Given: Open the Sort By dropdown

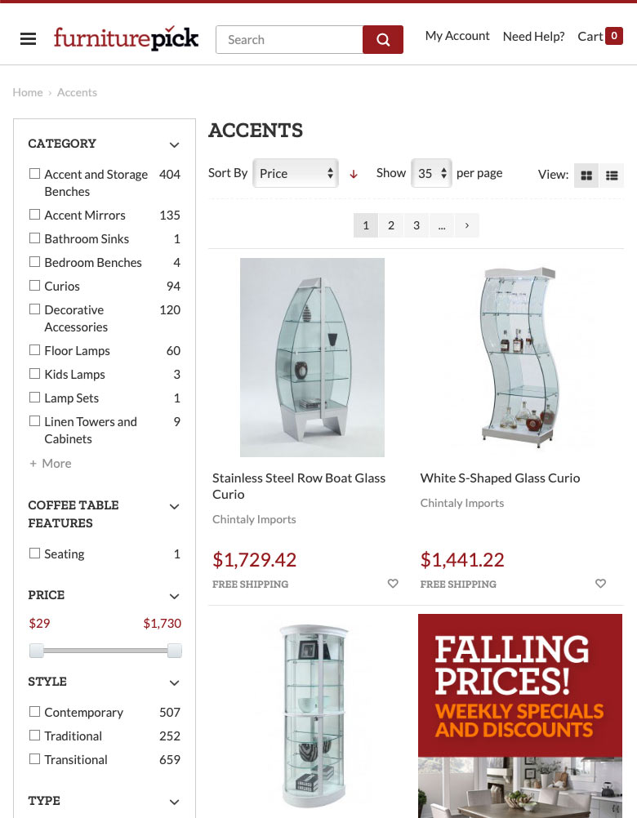Looking at the screenshot, I should [295, 173].
